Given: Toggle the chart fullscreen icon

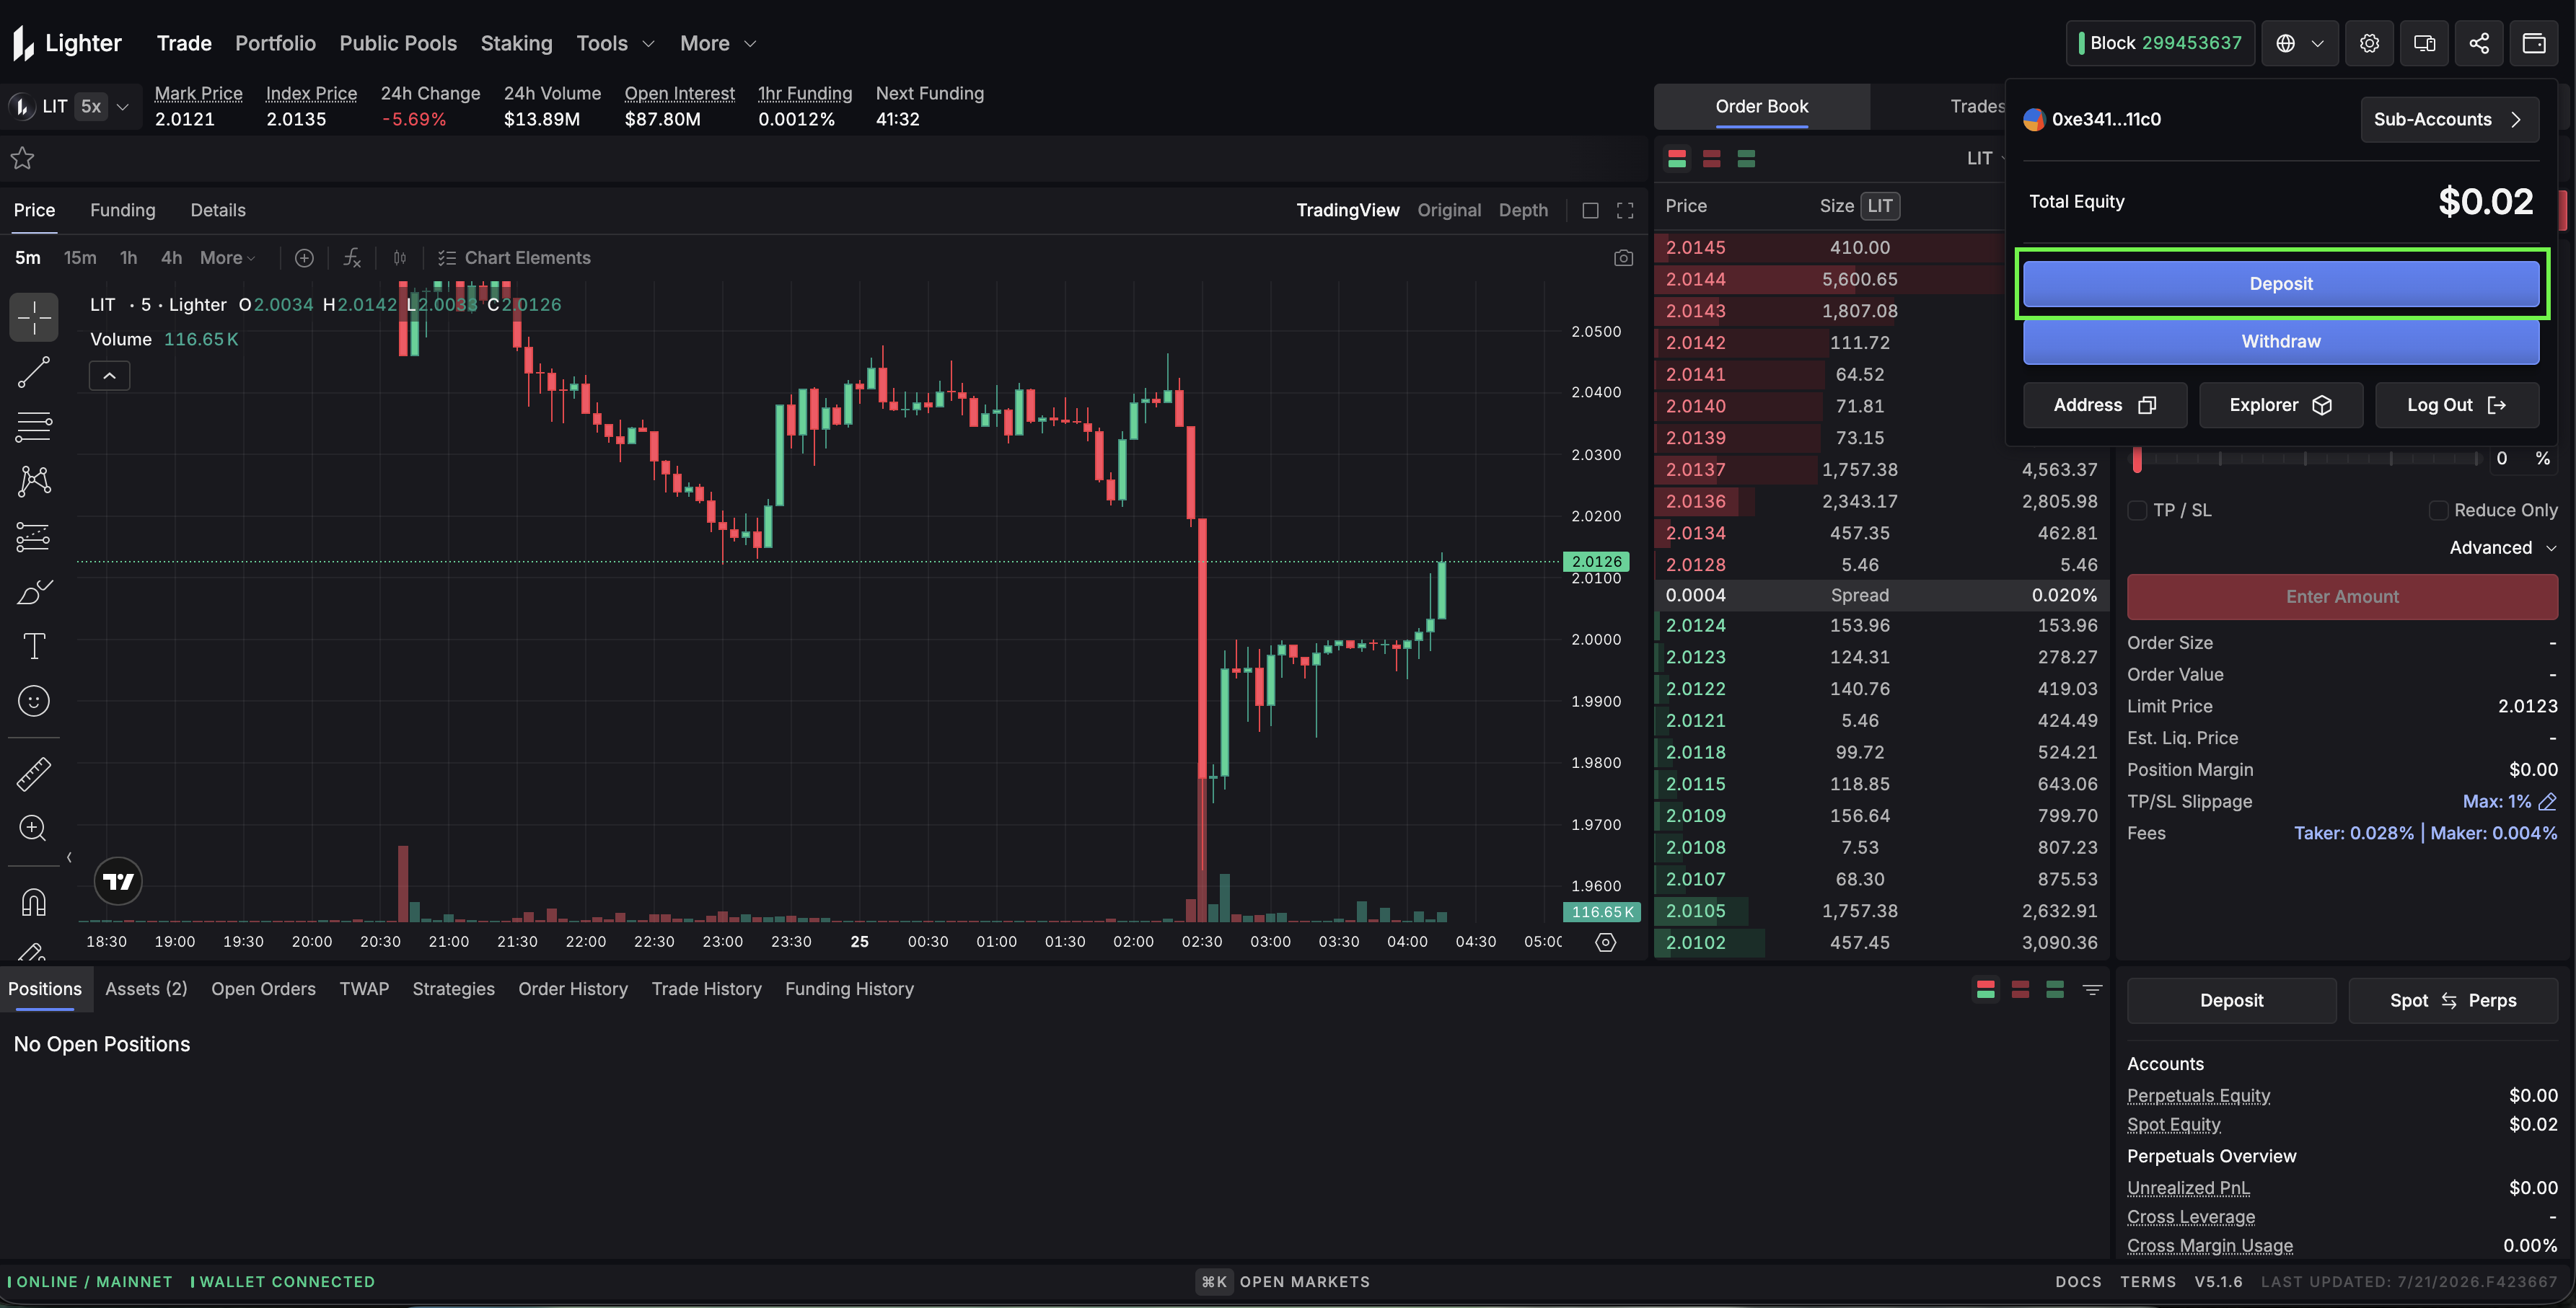Looking at the screenshot, I should [1625, 210].
